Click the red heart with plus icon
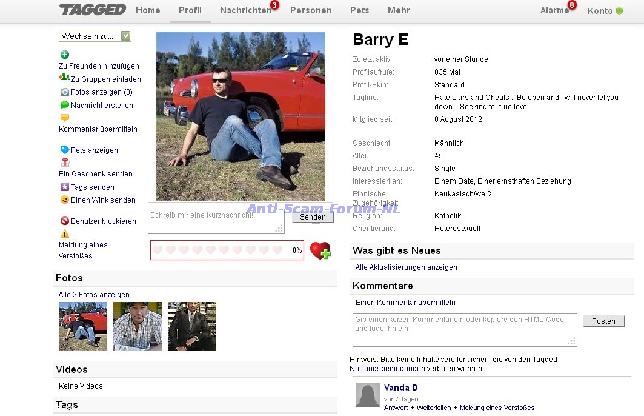Screen dimensions: 644x416 320,250
